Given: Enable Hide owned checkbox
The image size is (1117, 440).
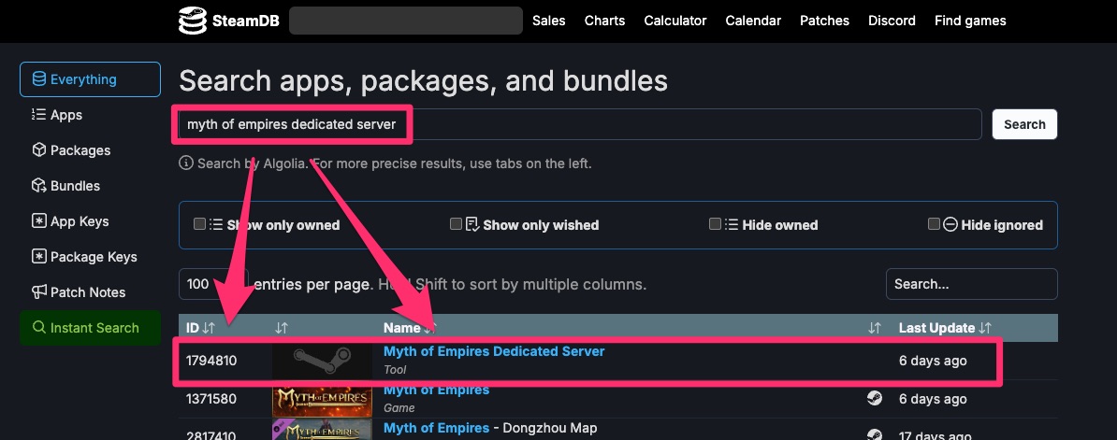Looking at the screenshot, I should pyautogui.click(x=716, y=224).
